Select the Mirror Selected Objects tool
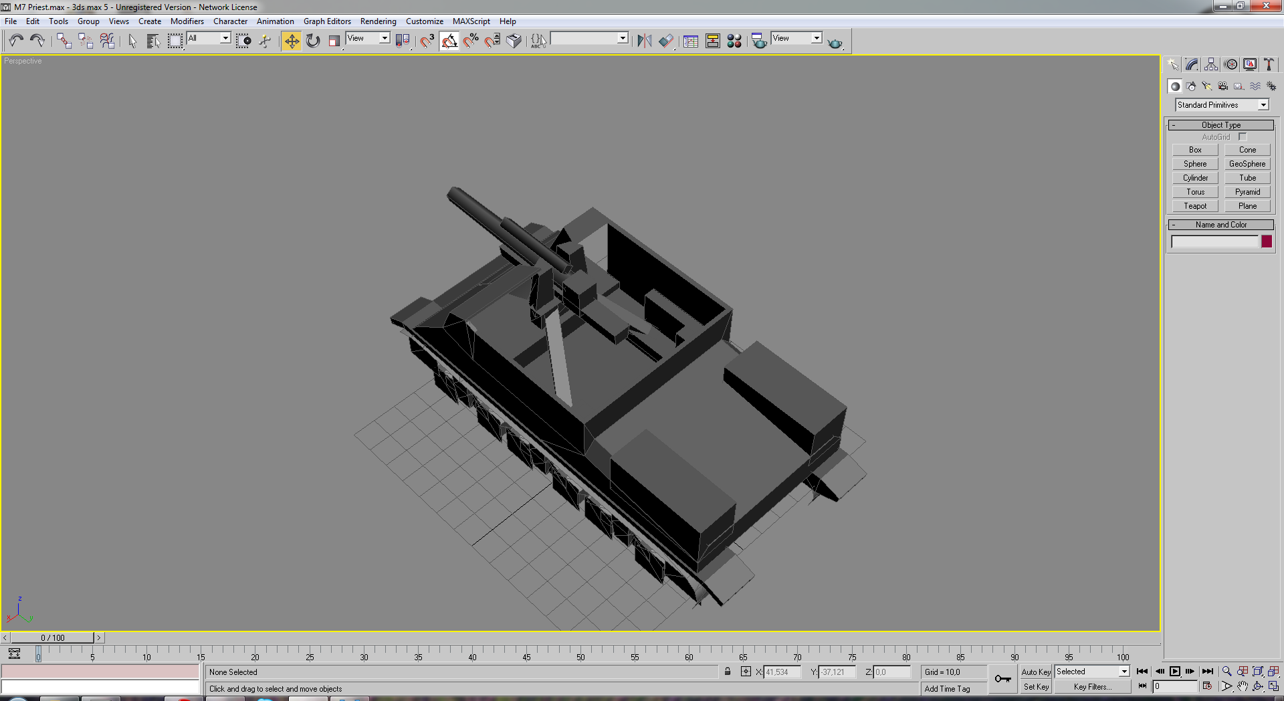 coord(644,41)
